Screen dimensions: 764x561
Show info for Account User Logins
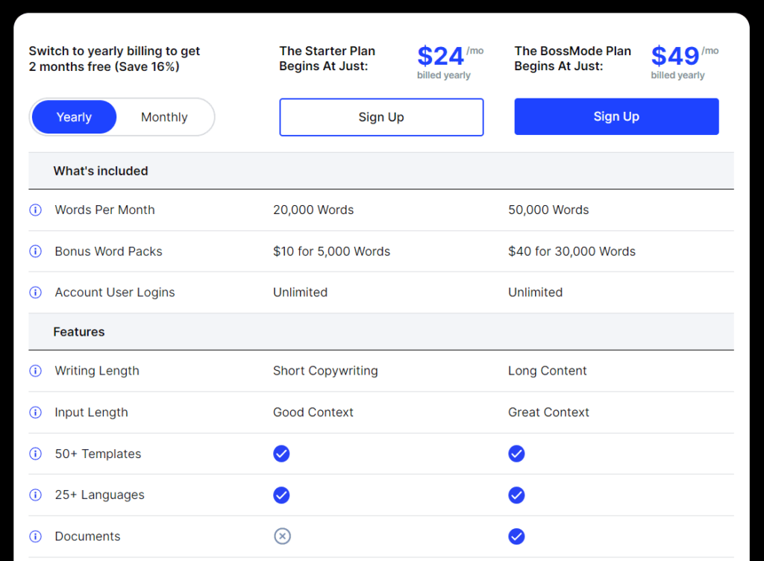(36, 292)
